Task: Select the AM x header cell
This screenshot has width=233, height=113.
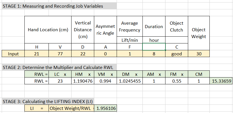Action: (154, 74)
